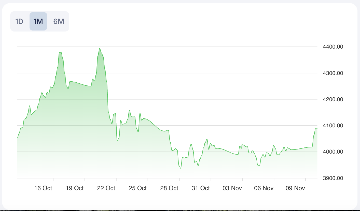360x211 pixels.
Task: Select the 03 Nov axis label
Action: pos(232,188)
